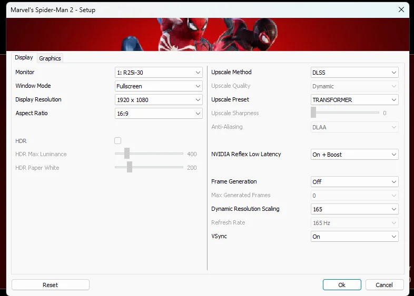Click the dialog title 'Marvel's Spider-Man 2 - Setup'

53,10
